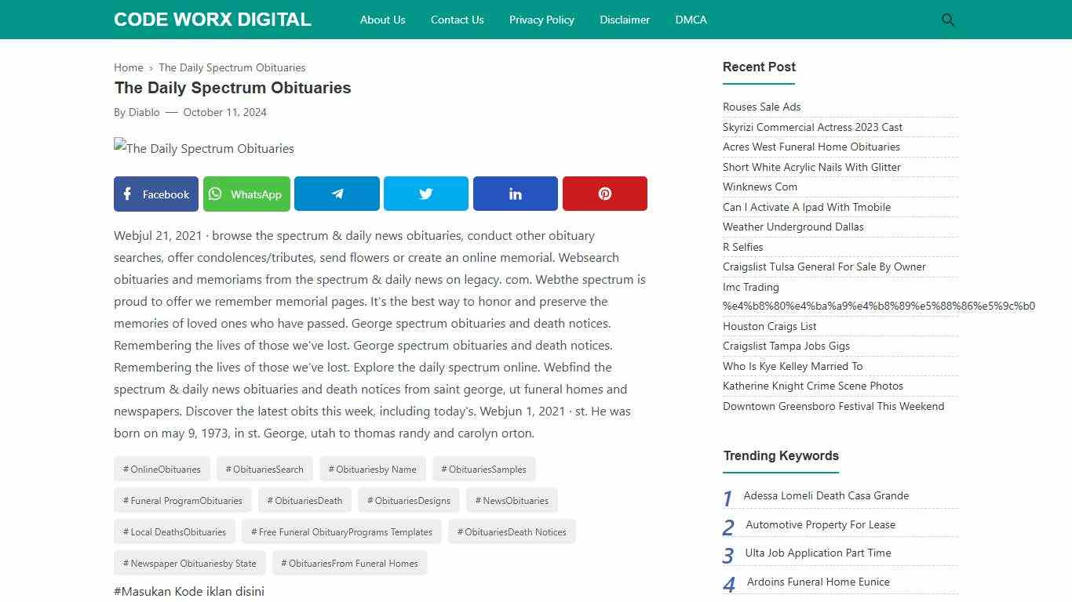Share via WhatsApp

tap(246, 194)
